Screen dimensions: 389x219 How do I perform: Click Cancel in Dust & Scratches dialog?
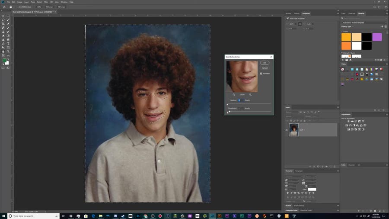(x=265, y=68)
